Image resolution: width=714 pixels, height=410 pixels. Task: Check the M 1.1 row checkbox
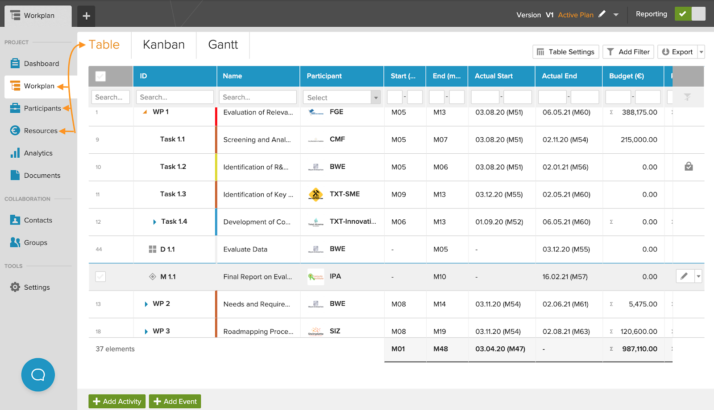pos(101,277)
